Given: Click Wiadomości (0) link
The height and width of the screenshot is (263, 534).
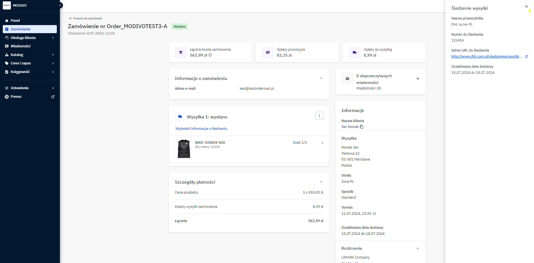Looking at the screenshot, I should pyautogui.click(x=369, y=88).
